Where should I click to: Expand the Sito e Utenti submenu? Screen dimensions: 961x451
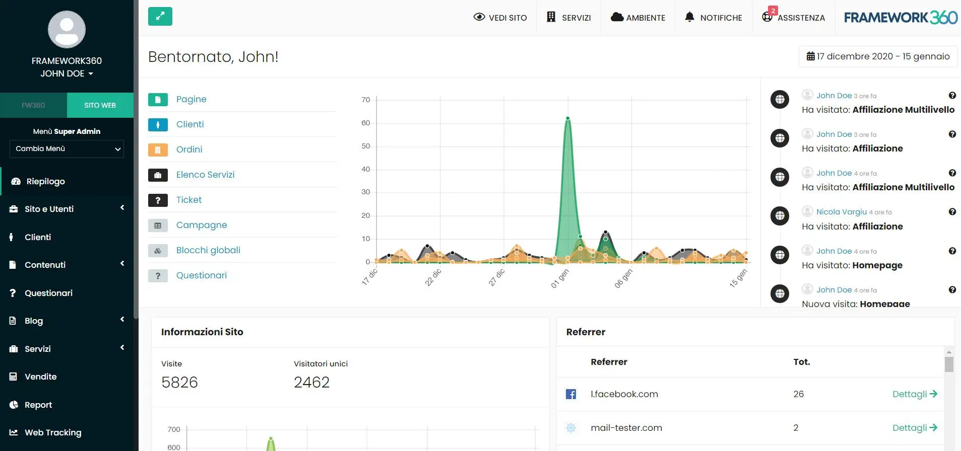[67, 209]
